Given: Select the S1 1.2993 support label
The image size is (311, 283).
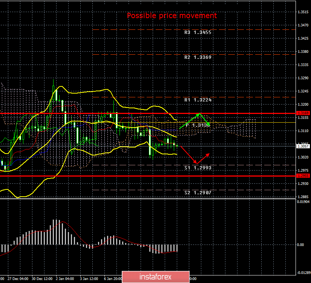Looking at the screenshot, I should 198,167.
